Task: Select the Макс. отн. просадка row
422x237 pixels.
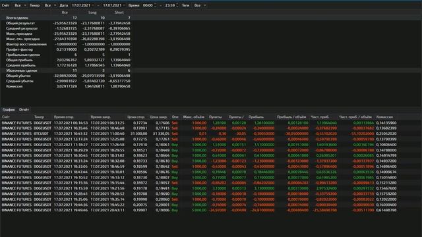Action: coord(66,39)
